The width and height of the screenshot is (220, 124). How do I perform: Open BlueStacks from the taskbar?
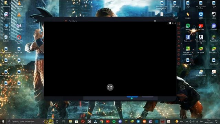pyautogui.click(x=132, y=121)
